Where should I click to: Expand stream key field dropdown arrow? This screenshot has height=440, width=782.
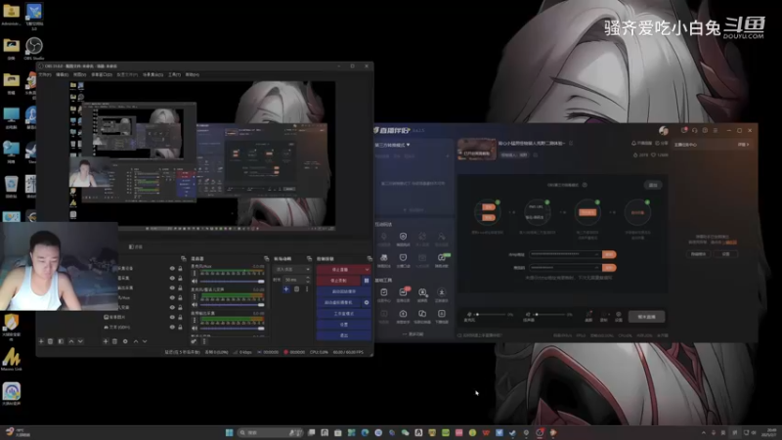click(x=596, y=268)
